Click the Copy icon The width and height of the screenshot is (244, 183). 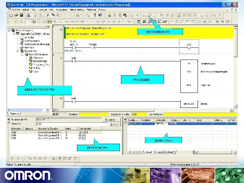coord(53,15)
